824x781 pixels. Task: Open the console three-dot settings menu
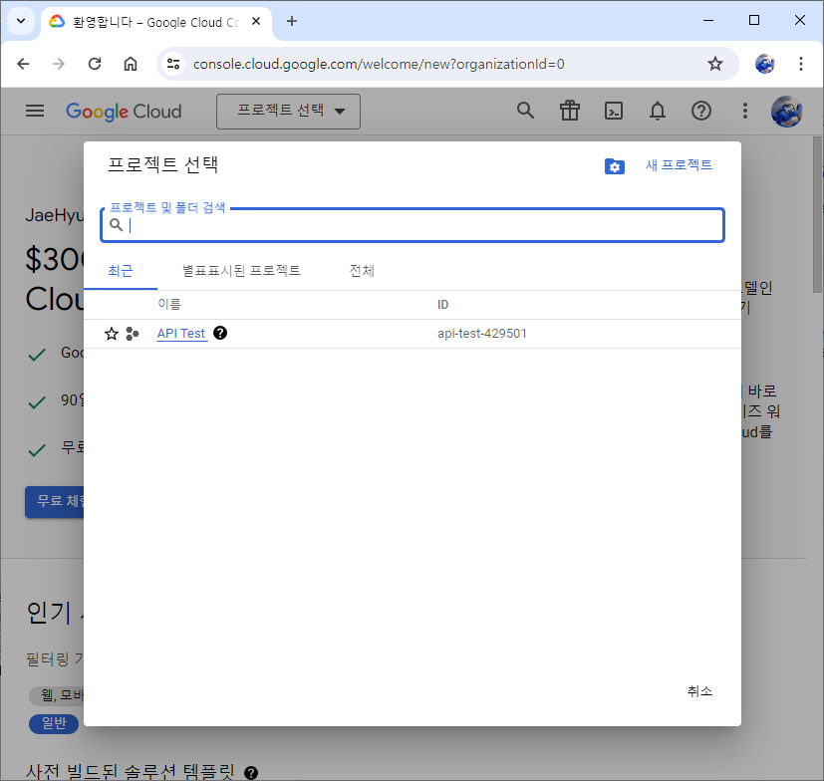744,111
